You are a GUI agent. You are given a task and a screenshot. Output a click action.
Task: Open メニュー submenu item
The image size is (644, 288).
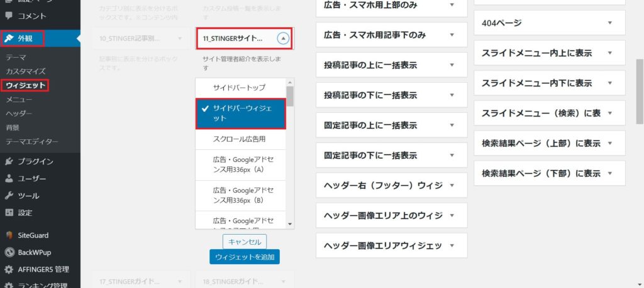point(19,99)
